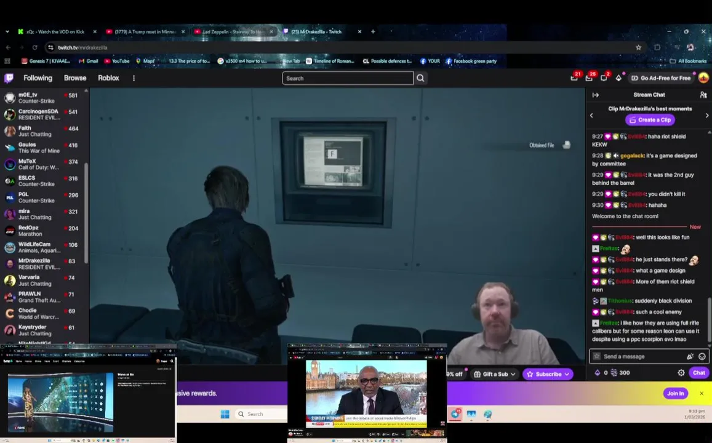Open the user avatar menu
This screenshot has height=443, width=712.
click(x=703, y=78)
